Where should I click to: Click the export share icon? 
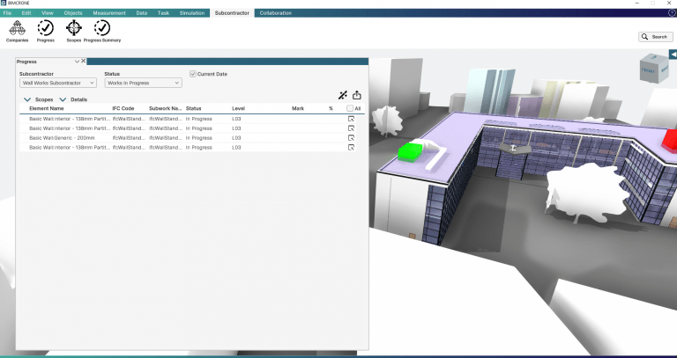click(357, 95)
